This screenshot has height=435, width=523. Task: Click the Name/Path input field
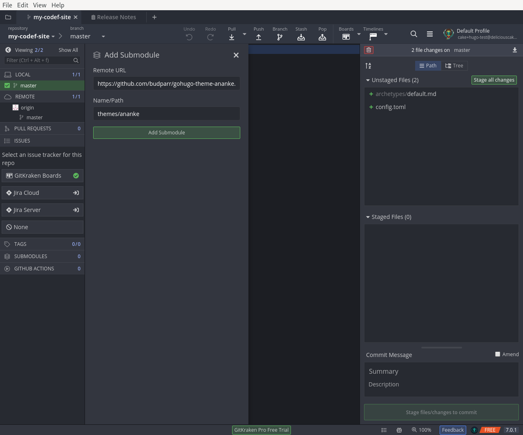167,114
